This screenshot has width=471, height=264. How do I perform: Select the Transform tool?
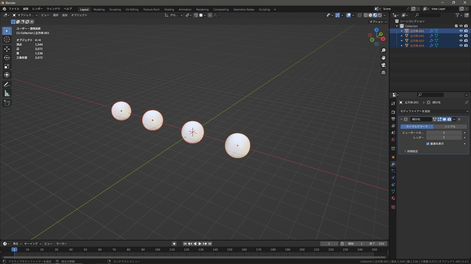pyautogui.click(x=7, y=75)
